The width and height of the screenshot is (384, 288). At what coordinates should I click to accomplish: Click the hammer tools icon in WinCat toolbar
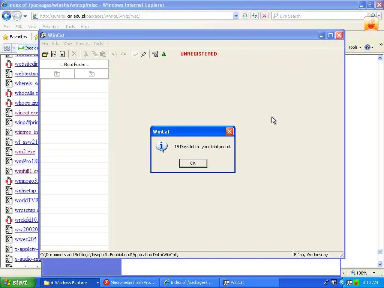point(155,54)
